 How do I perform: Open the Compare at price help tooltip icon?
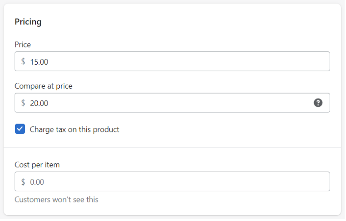point(319,103)
